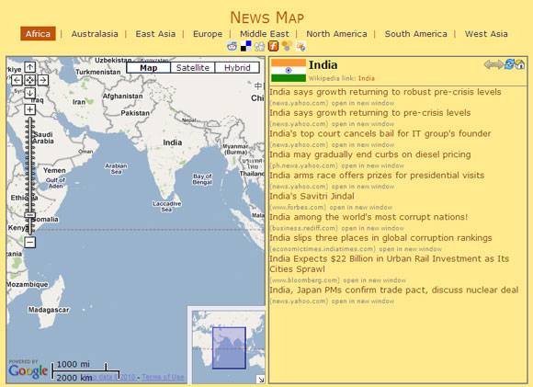Click the India flag image
This screenshot has width=533, height=387.
(289, 70)
